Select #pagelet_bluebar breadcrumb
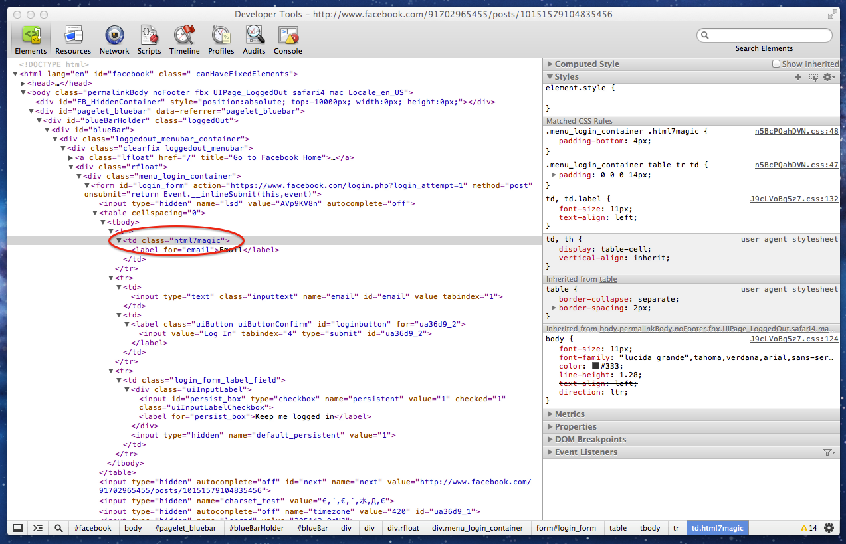846x544 pixels. [x=185, y=528]
